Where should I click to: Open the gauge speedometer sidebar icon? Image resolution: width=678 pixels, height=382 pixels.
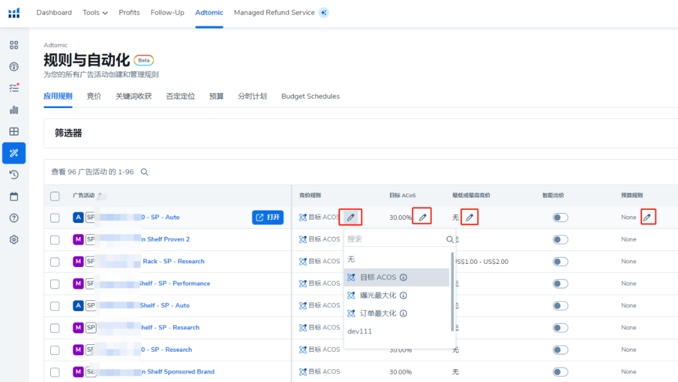(x=14, y=67)
